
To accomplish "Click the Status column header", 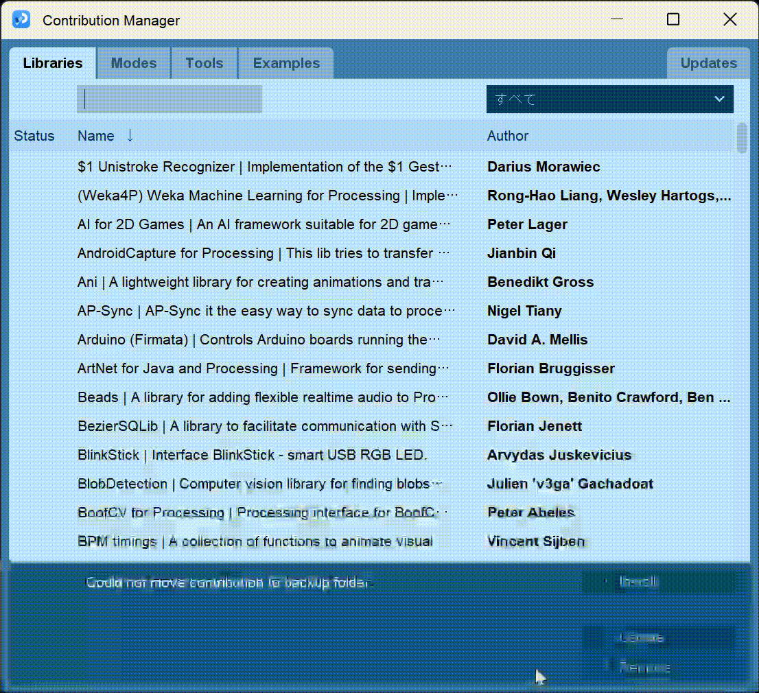I will pyautogui.click(x=34, y=136).
